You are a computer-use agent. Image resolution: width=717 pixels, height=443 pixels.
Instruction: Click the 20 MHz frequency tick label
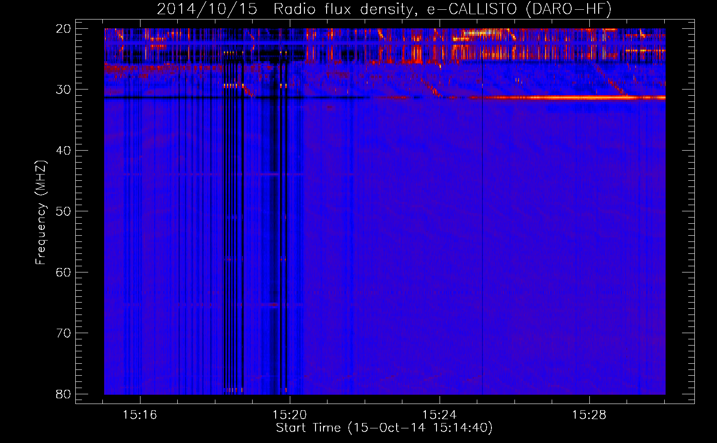point(63,29)
